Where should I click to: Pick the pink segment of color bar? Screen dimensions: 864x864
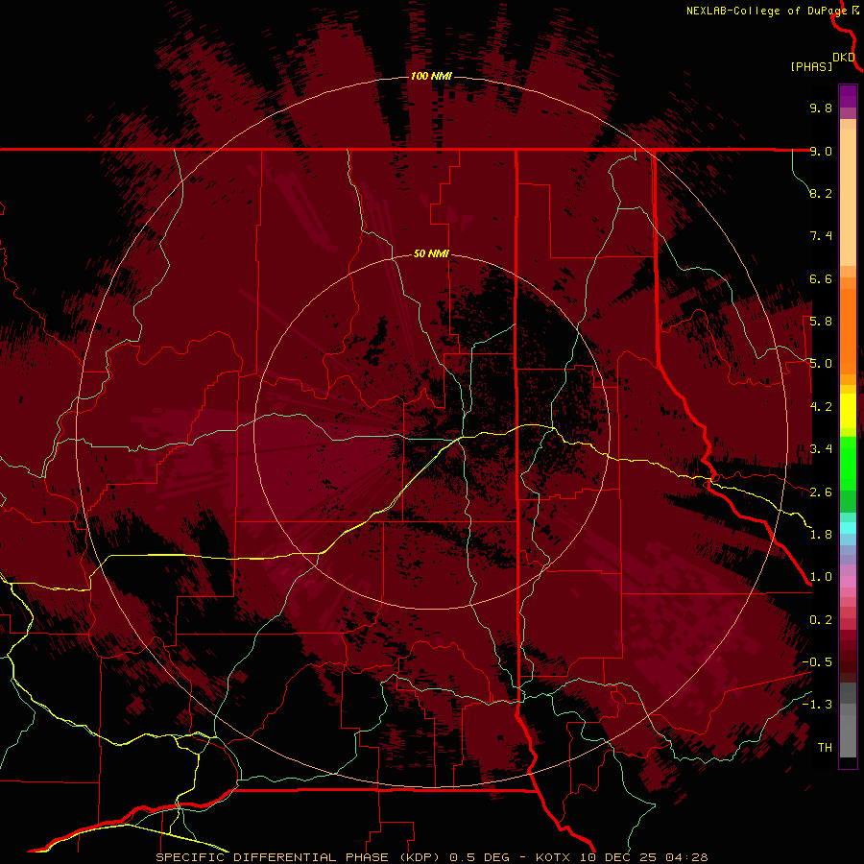click(x=848, y=582)
